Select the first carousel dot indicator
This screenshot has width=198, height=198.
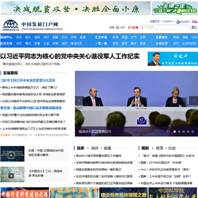(175, 131)
